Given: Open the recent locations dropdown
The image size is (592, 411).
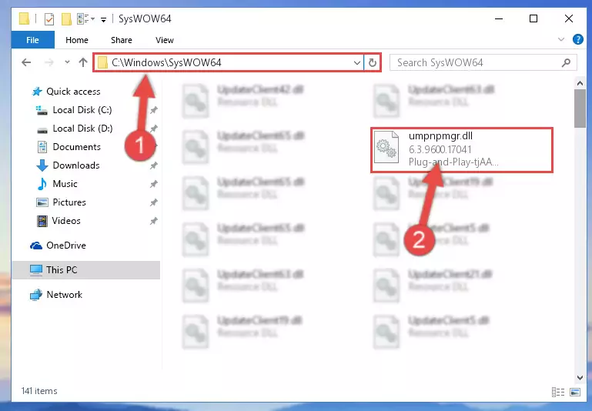Looking at the screenshot, I should coord(67,62).
